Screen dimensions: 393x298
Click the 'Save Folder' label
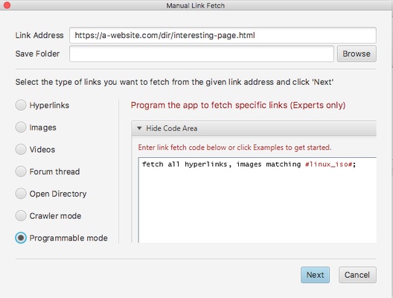[x=37, y=54]
